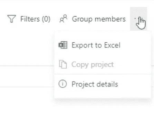Screen dimensions: 154x126
Task: Click the greyed-out Copy project label
Action: coord(93,65)
